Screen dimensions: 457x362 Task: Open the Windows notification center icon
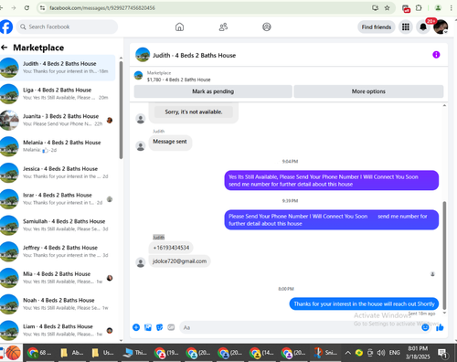point(442,353)
